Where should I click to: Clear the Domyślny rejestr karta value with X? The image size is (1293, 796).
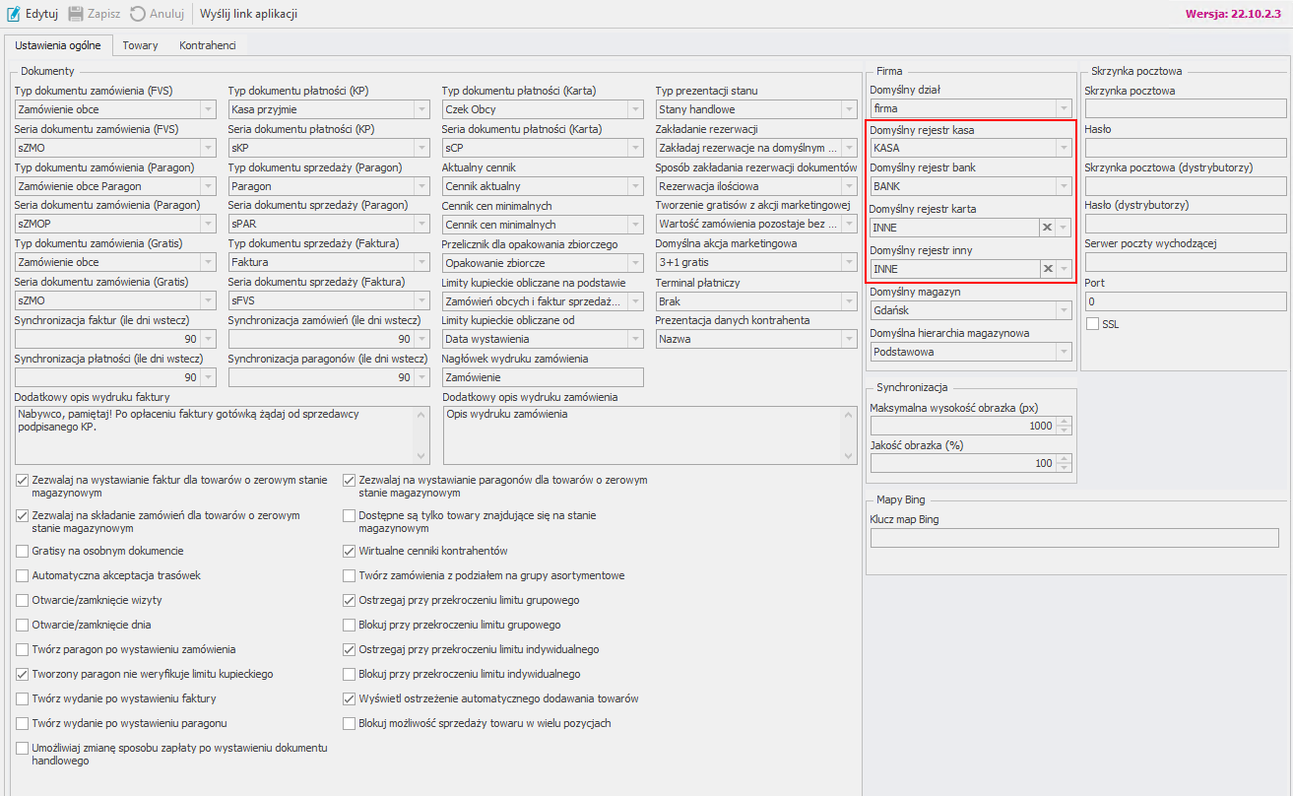[1048, 228]
